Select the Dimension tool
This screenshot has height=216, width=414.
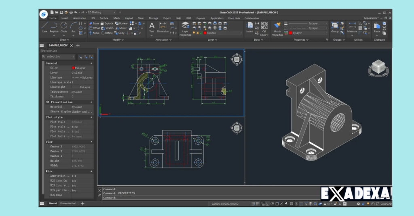click(163, 27)
